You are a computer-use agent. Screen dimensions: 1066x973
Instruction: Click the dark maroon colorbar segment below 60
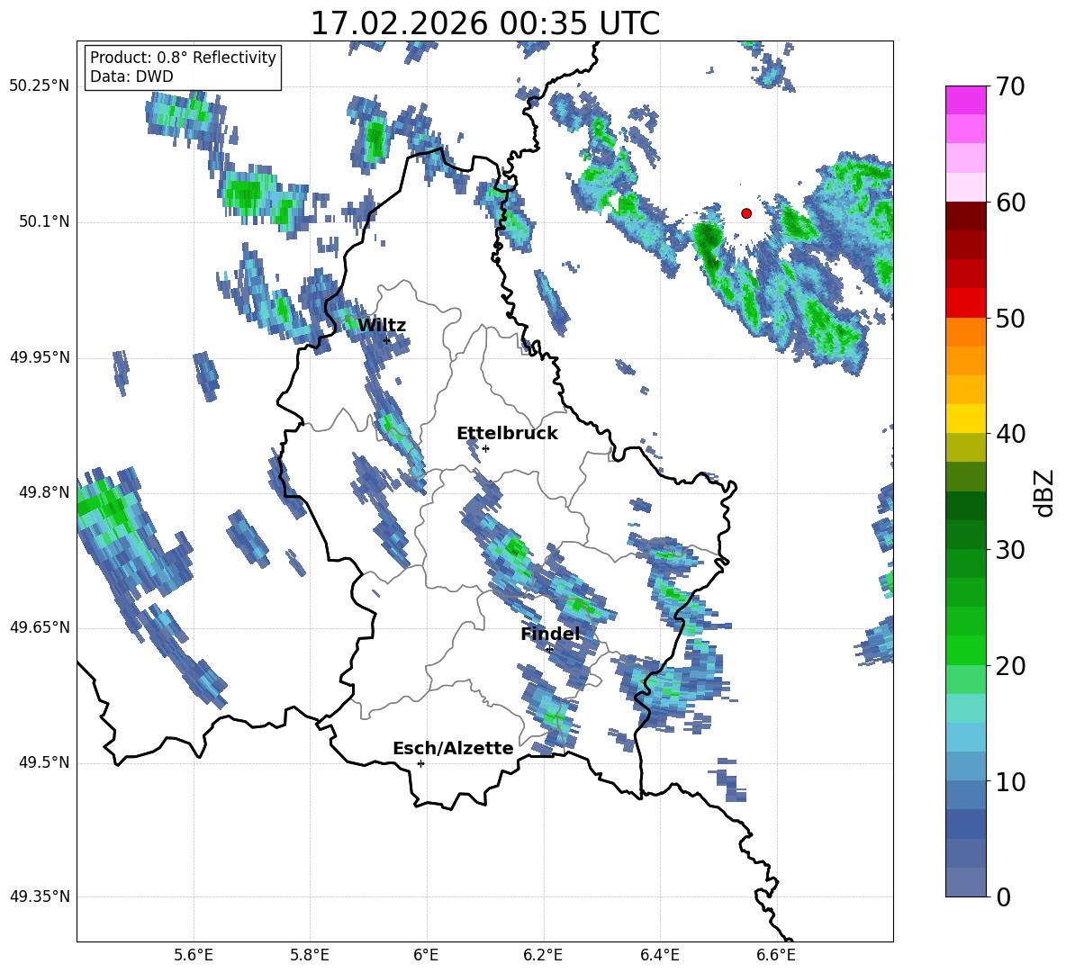click(x=965, y=216)
